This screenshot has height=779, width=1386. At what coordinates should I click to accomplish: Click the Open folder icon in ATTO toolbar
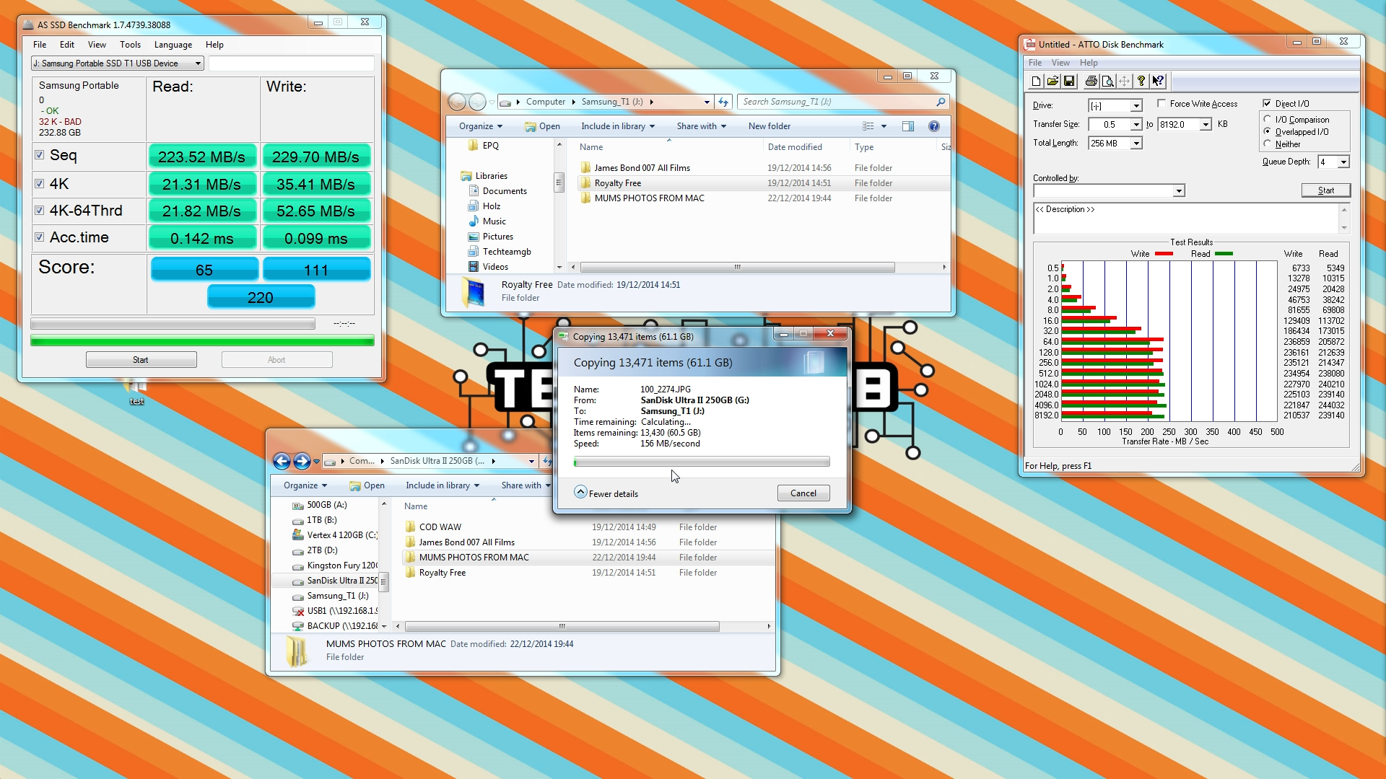point(1052,82)
